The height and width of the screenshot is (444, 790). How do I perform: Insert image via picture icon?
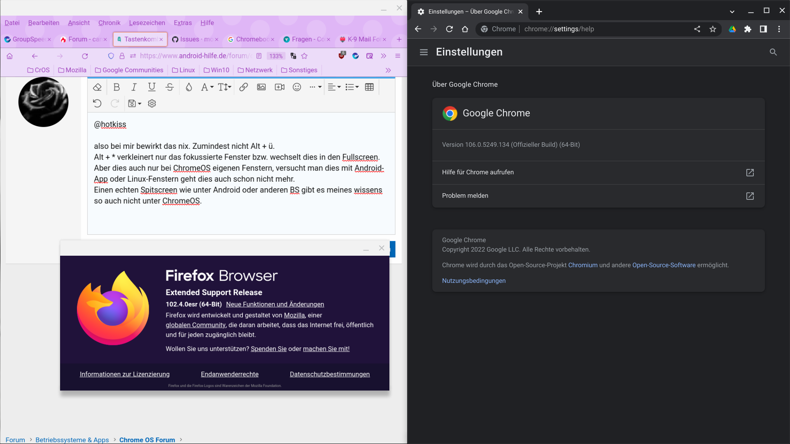261,87
